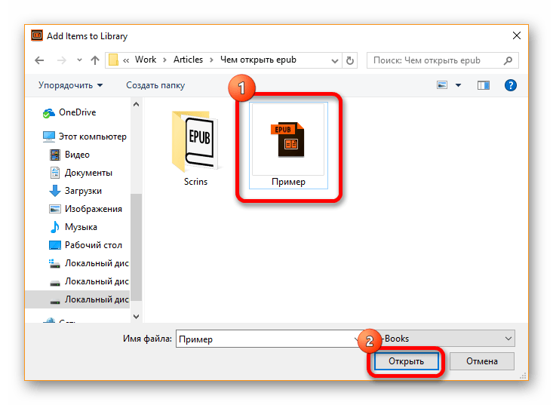This screenshot has width=553, height=405.
Task: Toggle the preview pane
Action: (483, 85)
